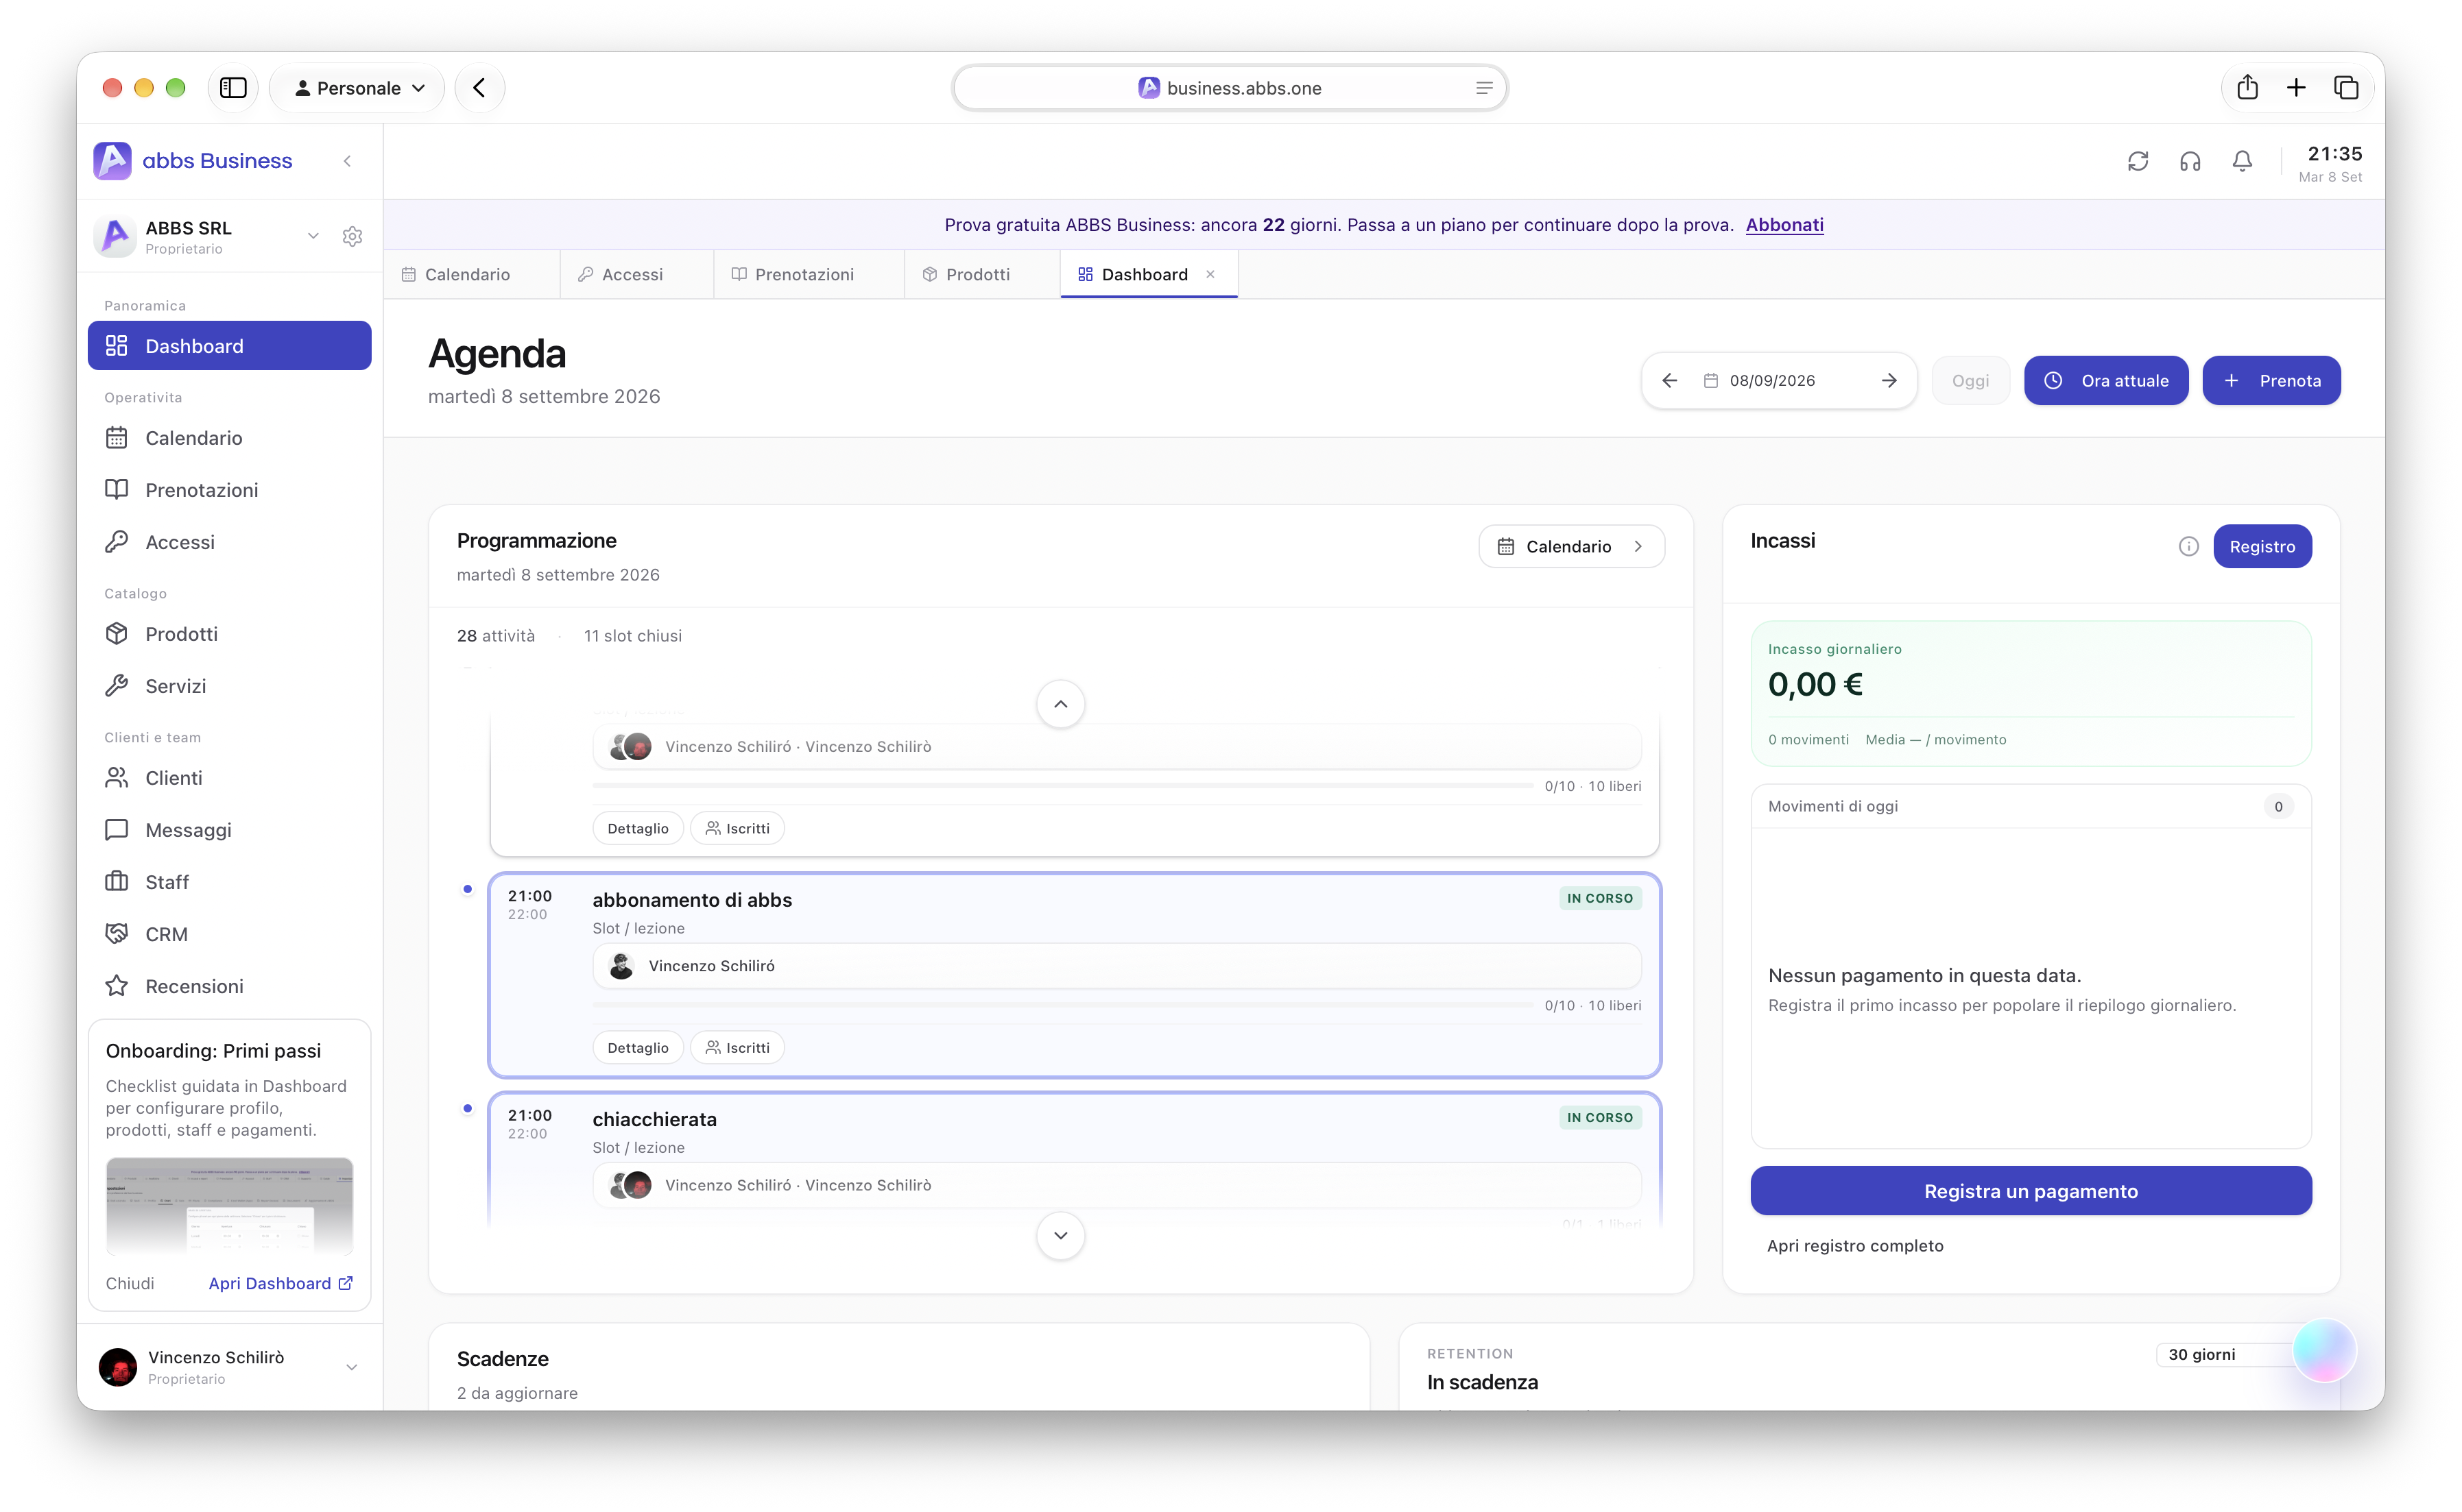
Task: Click the Vincenzo Schiliró instructor row in abbonamento
Action: pyautogui.click(x=1116, y=966)
